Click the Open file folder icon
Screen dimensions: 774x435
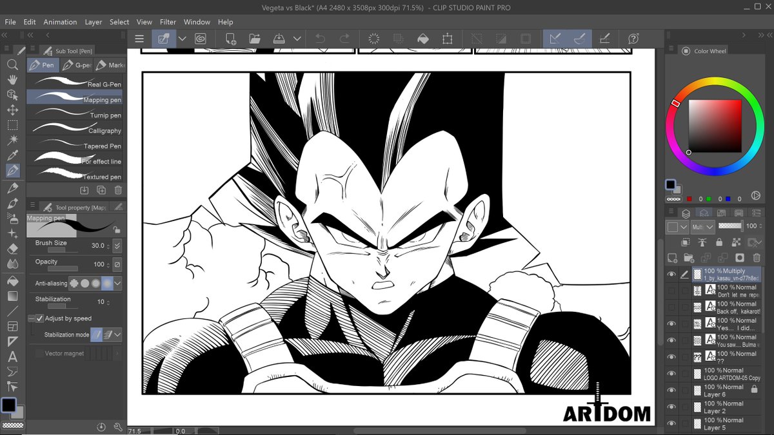[x=255, y=39]
